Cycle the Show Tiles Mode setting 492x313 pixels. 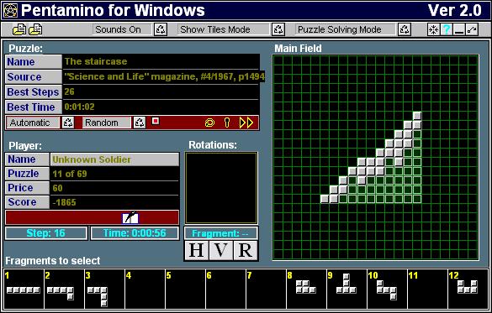pyautogui.click(x=278, y=29)
